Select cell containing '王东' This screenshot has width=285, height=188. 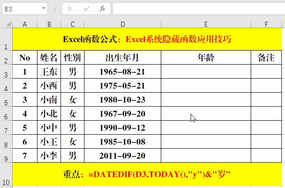49,71
